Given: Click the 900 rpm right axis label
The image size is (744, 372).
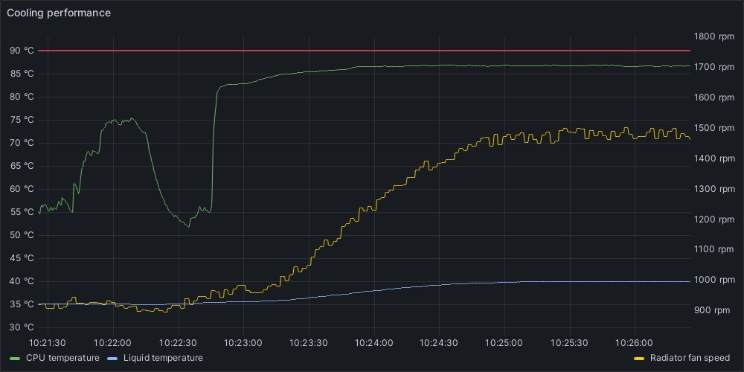Looking at the screenshot, I should point(711,310).
